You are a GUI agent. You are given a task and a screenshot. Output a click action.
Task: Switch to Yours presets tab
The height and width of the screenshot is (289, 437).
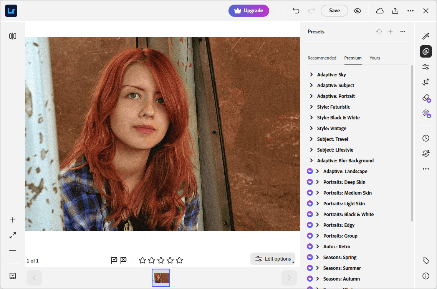coord(374,58)
